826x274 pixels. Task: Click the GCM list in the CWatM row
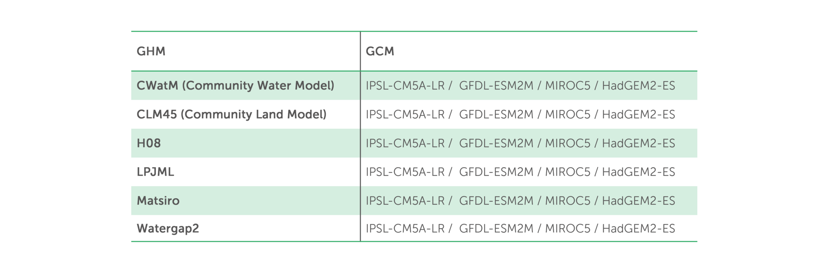pos(520,85)
